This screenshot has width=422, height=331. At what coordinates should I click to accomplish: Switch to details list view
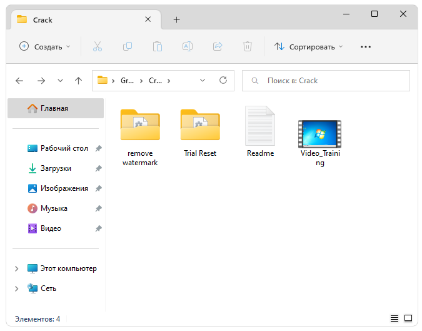coord(394,318)
